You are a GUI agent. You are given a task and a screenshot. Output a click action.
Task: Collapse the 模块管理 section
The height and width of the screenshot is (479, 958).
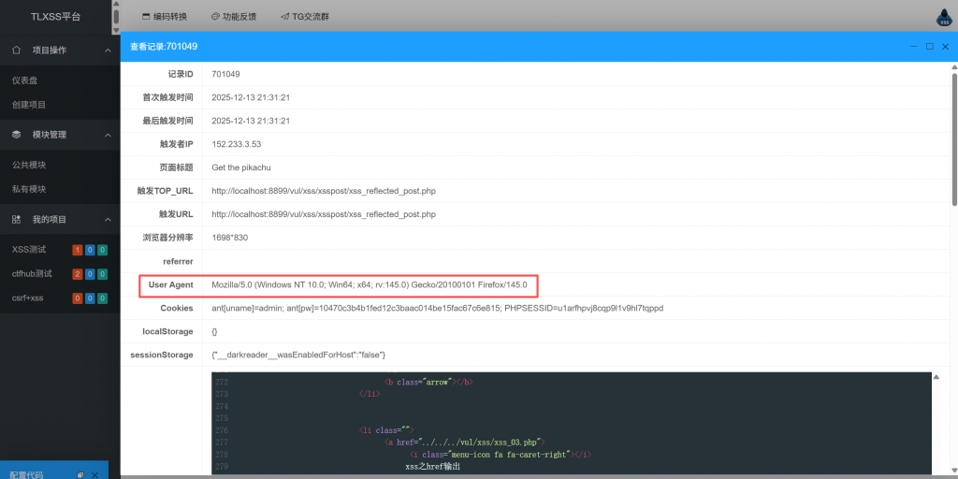click(108, 135)
